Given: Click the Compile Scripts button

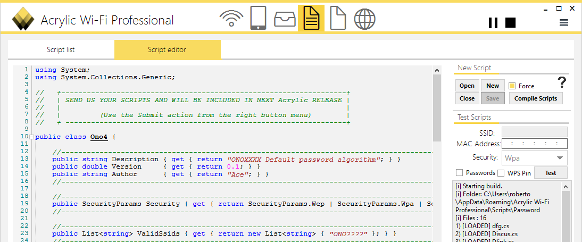Looking at the screenshot, I should click(x=536, y=98).
